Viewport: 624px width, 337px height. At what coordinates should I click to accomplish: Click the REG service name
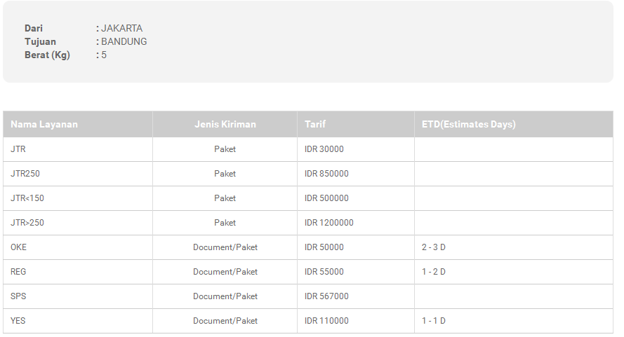click(x=18, y=272)
